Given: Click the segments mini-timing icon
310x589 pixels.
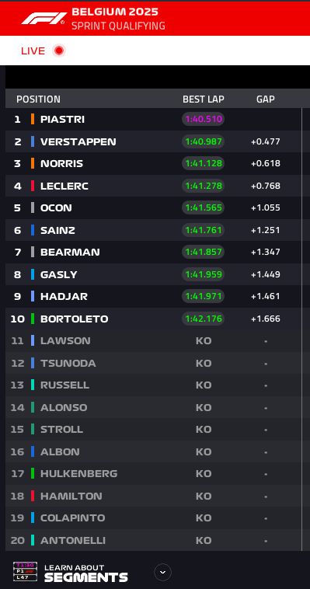Looking at the screenshot, I should (x=25, y=571).
